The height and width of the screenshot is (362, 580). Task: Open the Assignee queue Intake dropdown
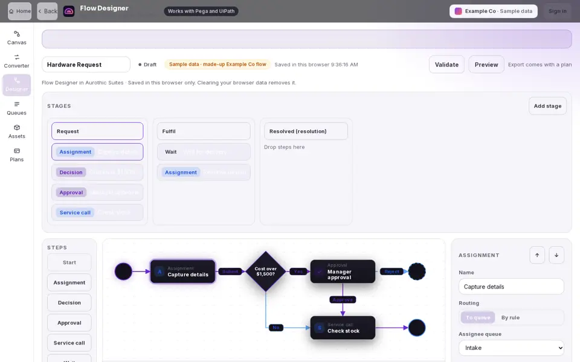pyautogui.click(x=511, y=348)
